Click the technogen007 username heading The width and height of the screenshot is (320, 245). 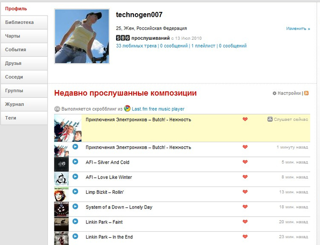(x=139, y=15)
